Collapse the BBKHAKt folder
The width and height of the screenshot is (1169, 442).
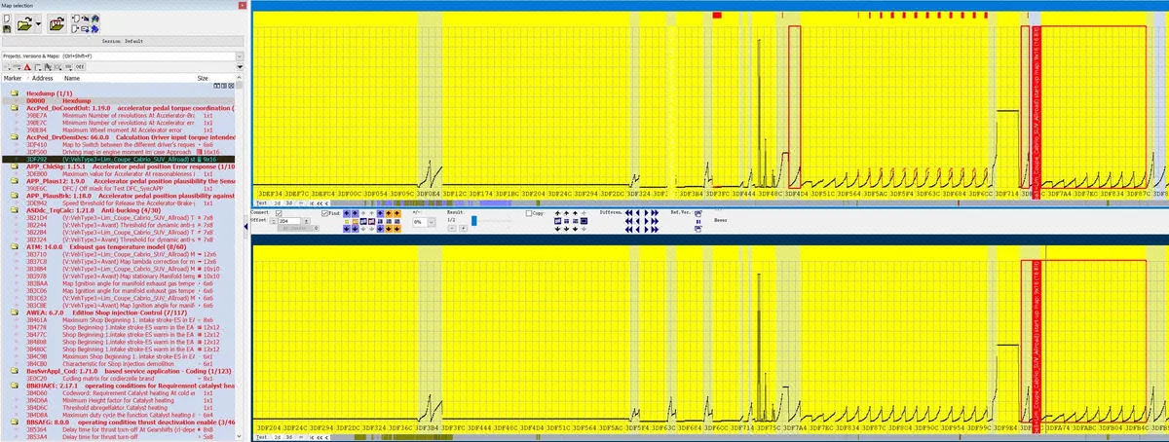[x=14, y=387]
